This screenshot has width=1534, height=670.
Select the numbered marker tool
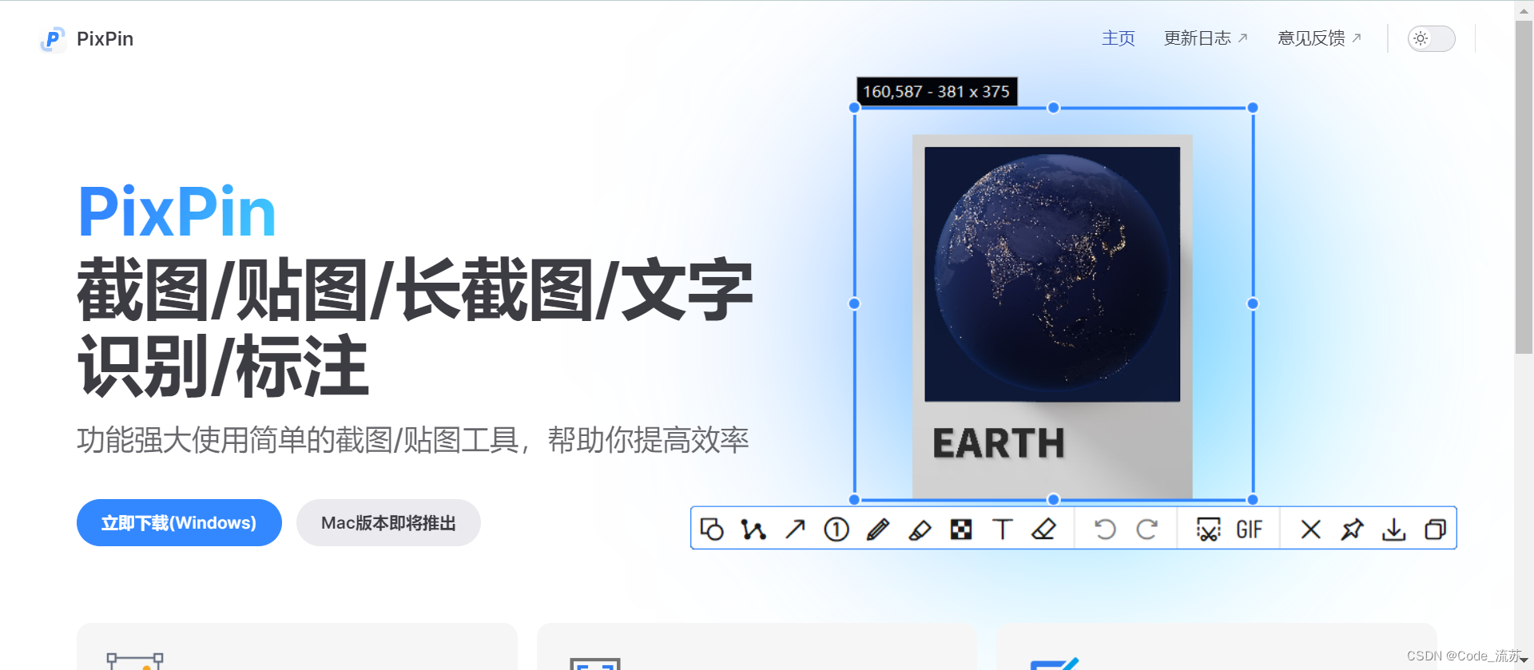click(x=837, y=529)
